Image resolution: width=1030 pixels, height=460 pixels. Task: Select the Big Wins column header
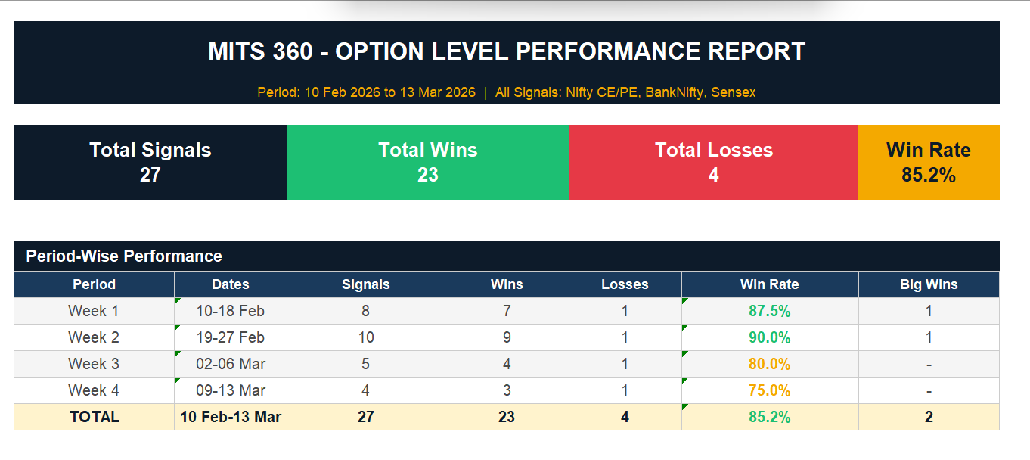pos(929,284)
